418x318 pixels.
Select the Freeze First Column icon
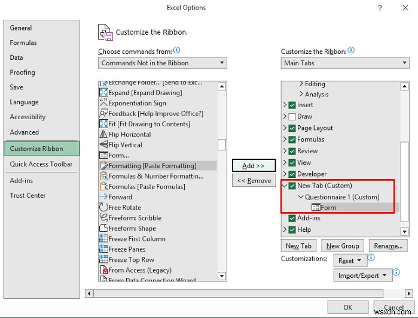coord(103,238)
